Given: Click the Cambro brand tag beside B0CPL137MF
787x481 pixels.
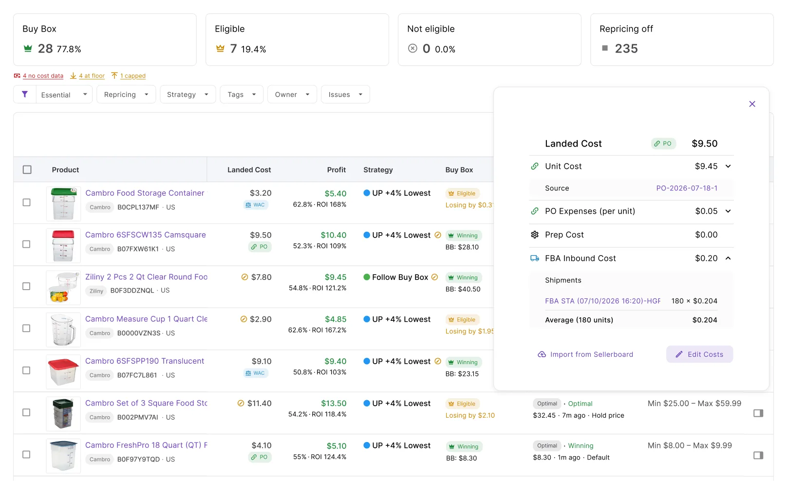Looking at the screenshot, I should pyautogui.click(x=100, y=207).
